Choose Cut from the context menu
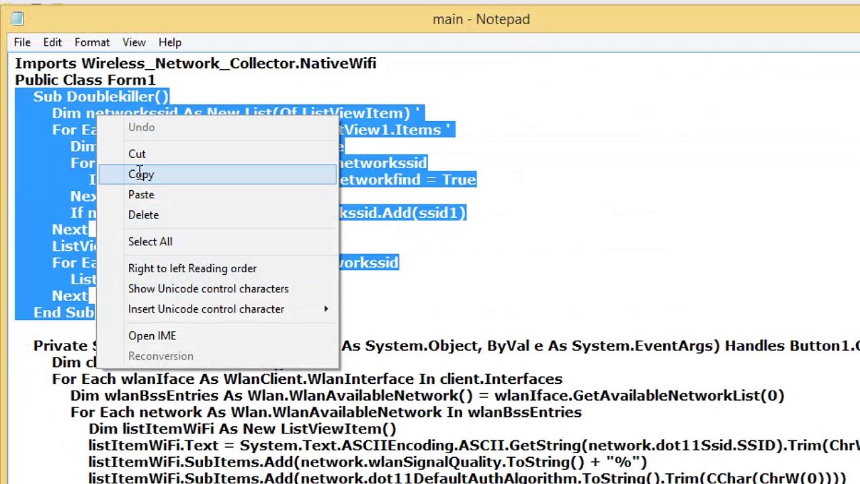The height and width of the screenshot is (484, 860). [x=218, y=154]
